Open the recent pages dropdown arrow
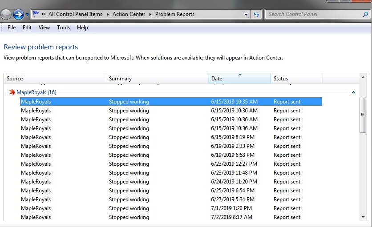This screenshot has height=227, width=372. click(x=27, y=15)
